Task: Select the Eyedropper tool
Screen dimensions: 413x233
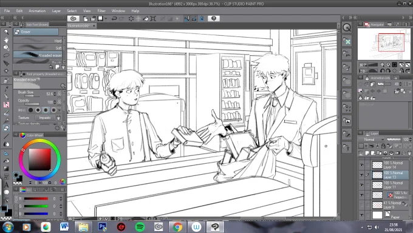Action: click(x=6, y=81)
